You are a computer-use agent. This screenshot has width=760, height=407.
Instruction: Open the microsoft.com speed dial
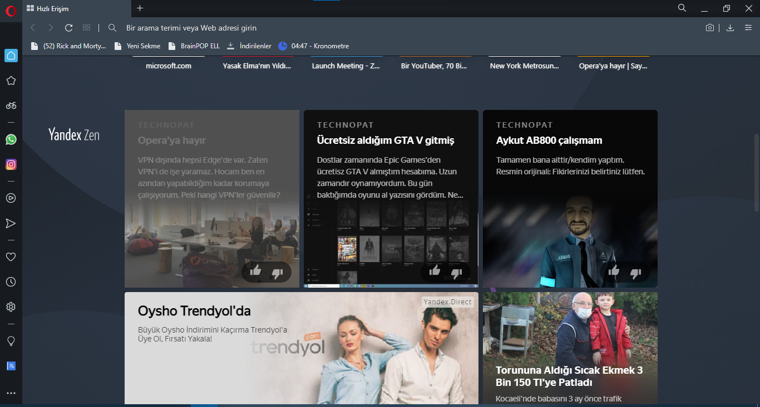(x=169, y=66)
